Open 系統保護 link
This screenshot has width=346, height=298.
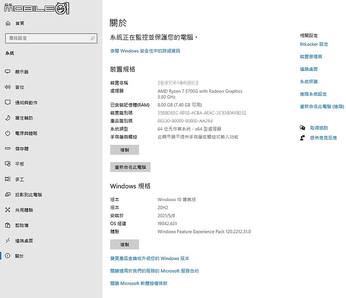(x=309, y=82)
